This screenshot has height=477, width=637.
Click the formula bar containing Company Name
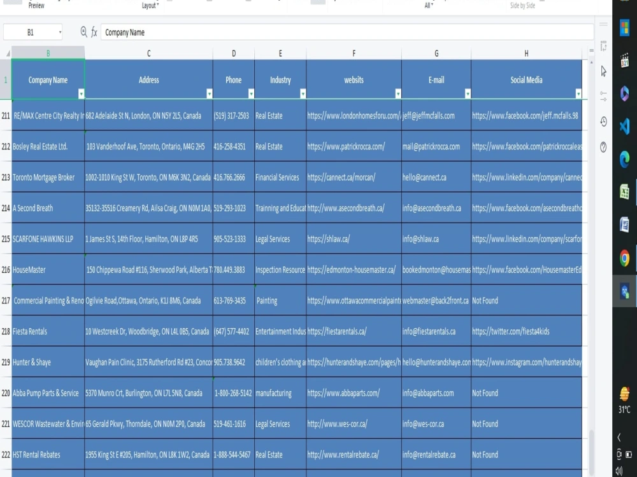(347, 32)
